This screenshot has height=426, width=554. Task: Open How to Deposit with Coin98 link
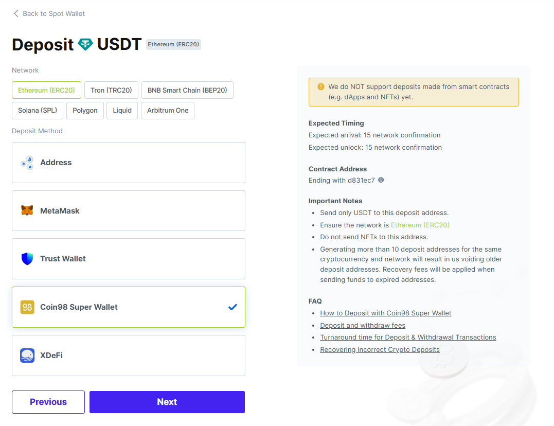click(x=385, y=313)
